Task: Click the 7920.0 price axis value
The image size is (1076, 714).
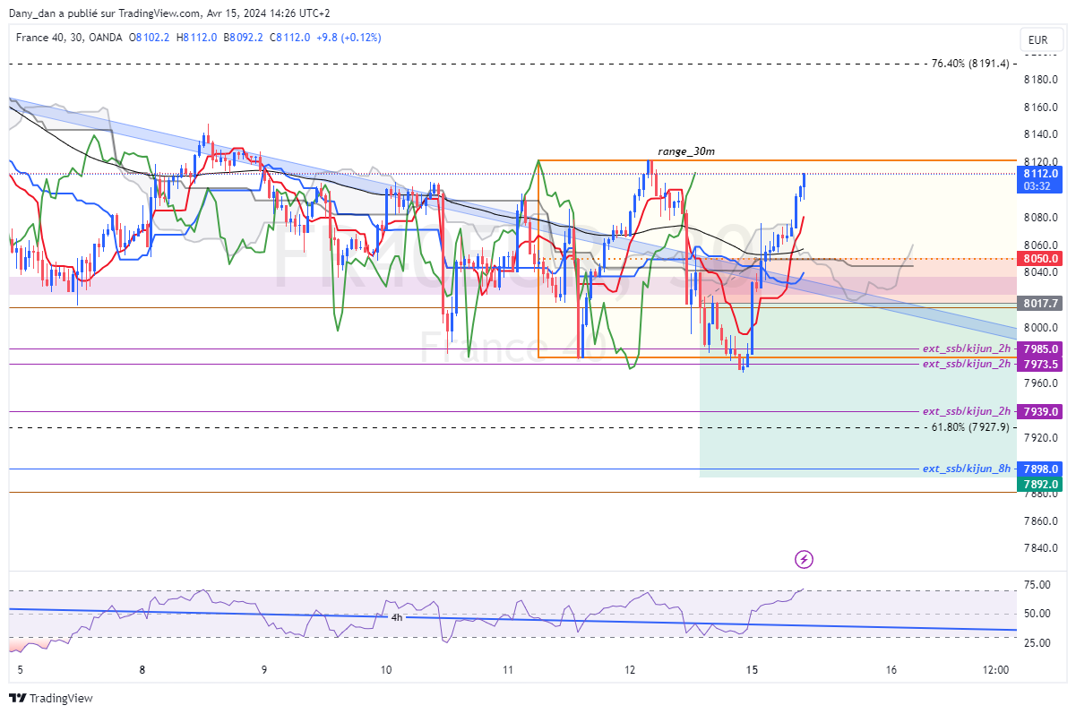Action: (1040, 438)
